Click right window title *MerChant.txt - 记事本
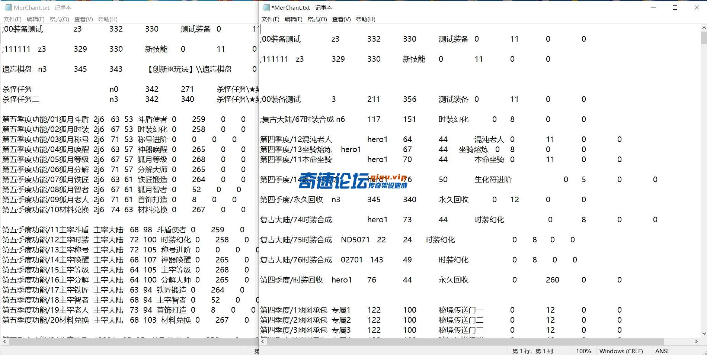 302,7
